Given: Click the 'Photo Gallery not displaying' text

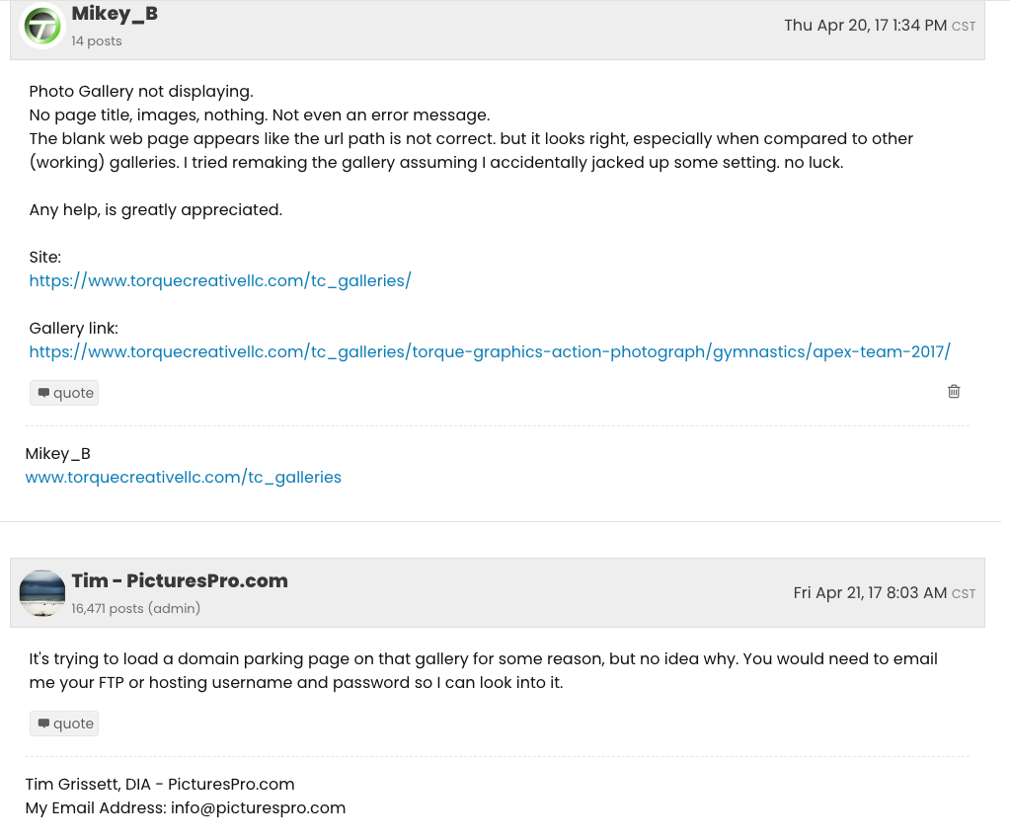Looking at the screenshot, I should 141,92.
